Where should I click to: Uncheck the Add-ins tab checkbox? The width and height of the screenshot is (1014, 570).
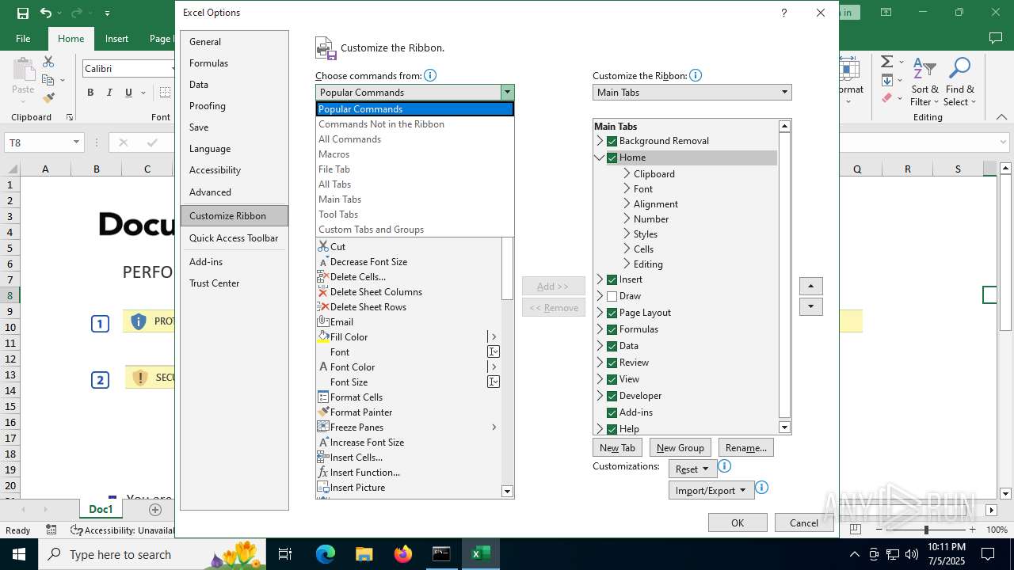612,412
